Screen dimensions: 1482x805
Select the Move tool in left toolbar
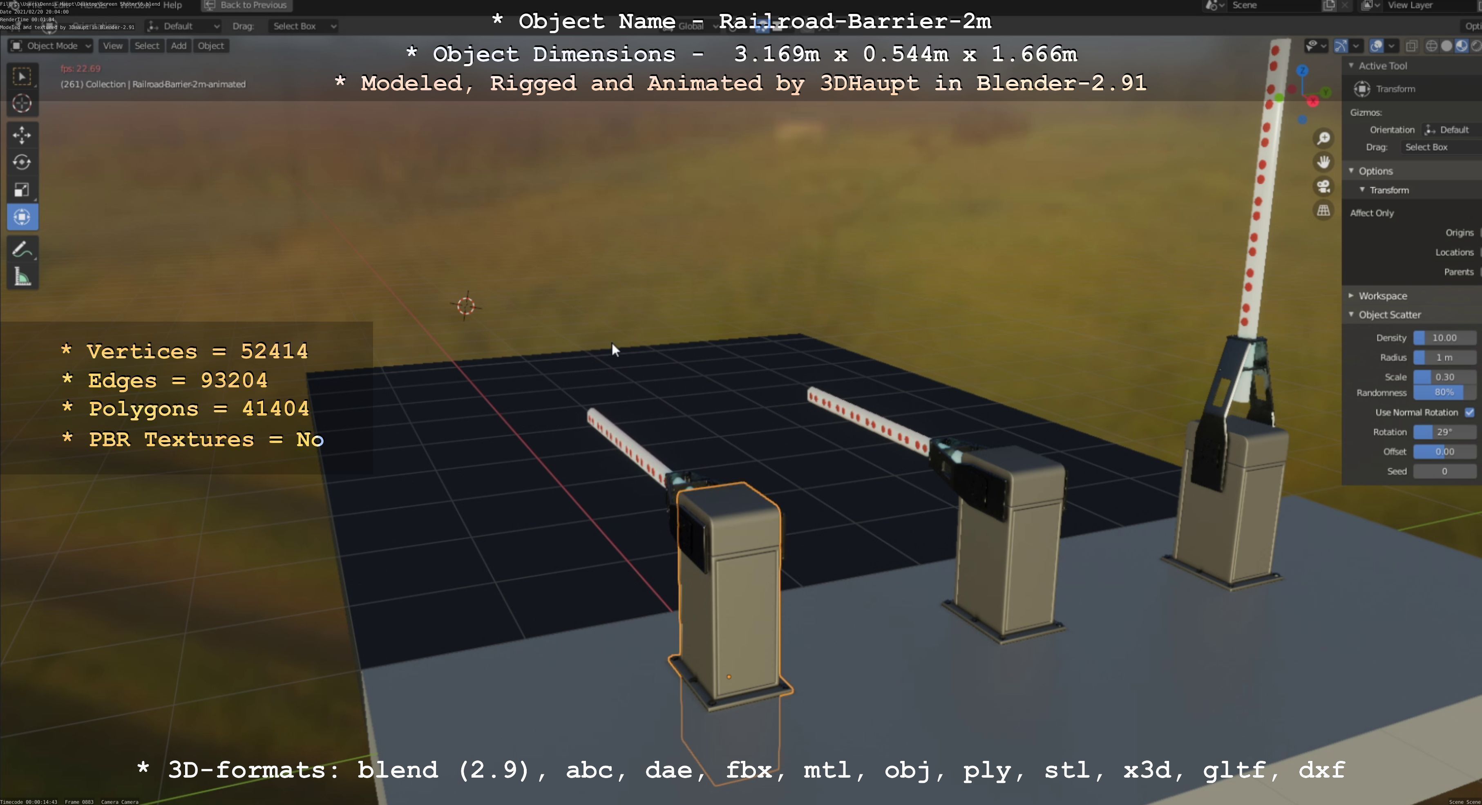(22, 135)
